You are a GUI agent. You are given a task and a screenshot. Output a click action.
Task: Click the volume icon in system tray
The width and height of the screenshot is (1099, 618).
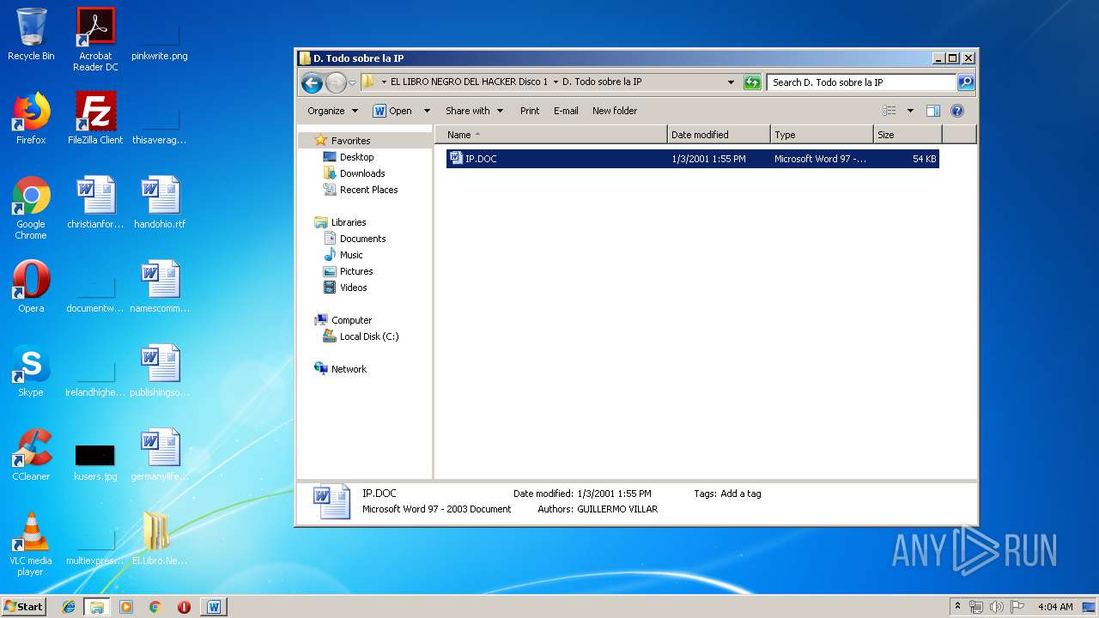tap(996, 607)
